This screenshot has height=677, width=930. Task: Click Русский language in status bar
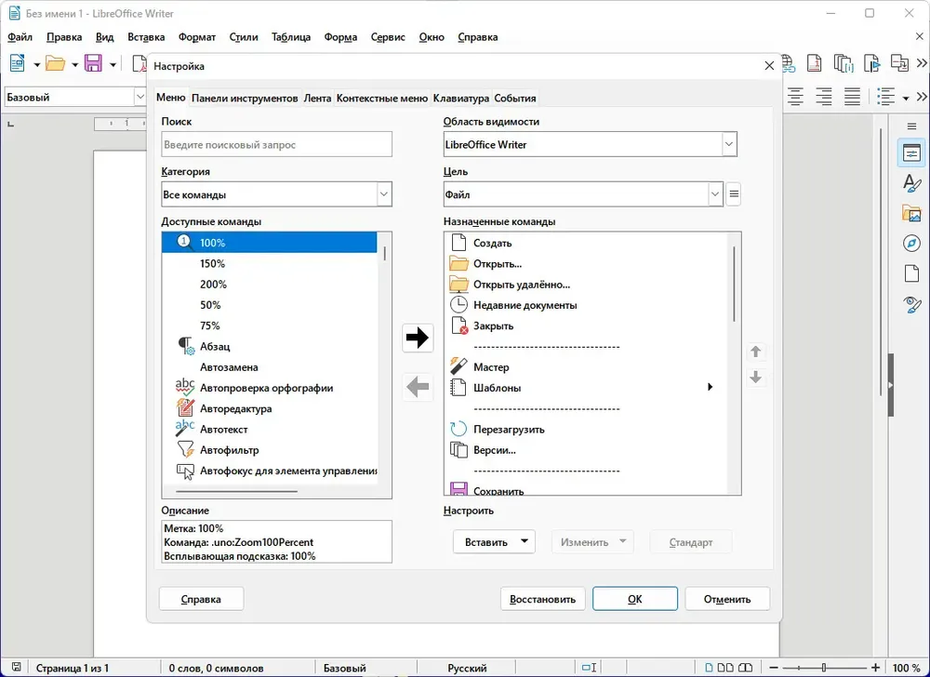[467, 668]
